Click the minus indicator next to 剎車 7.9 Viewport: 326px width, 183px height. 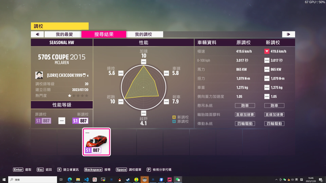[x=166, y=101]
